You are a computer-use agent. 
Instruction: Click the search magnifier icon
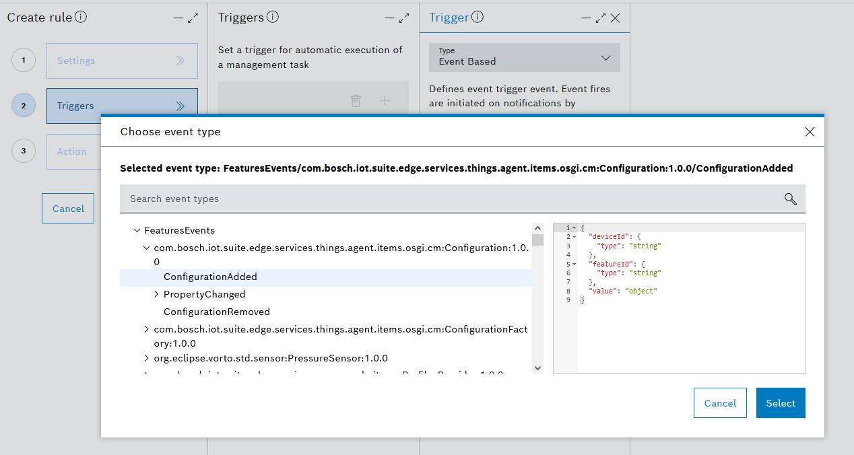pyautogui.click(x=791, y=199)
